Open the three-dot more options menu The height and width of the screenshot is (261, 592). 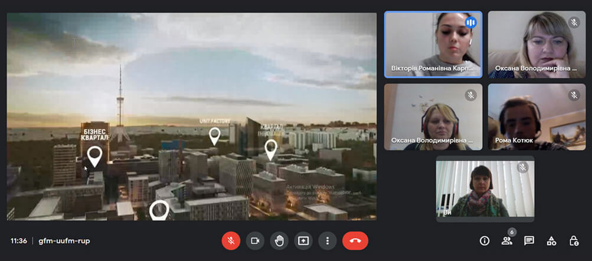pyautogui.click(x=327, y=240)
